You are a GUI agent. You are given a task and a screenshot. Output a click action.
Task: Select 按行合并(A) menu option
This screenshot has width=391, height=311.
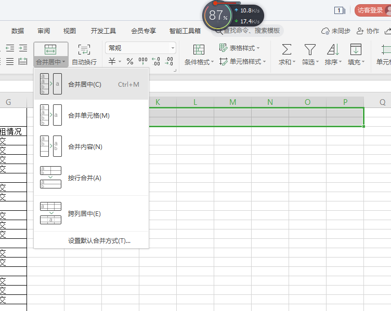coord(92,178)
